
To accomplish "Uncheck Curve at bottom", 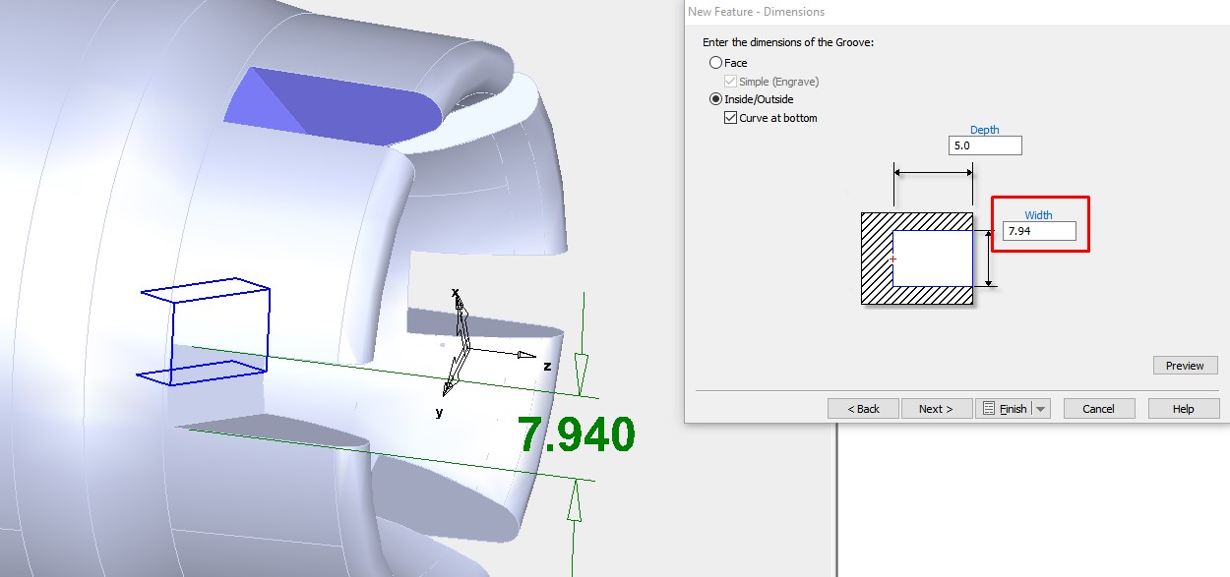I will 729,117.
